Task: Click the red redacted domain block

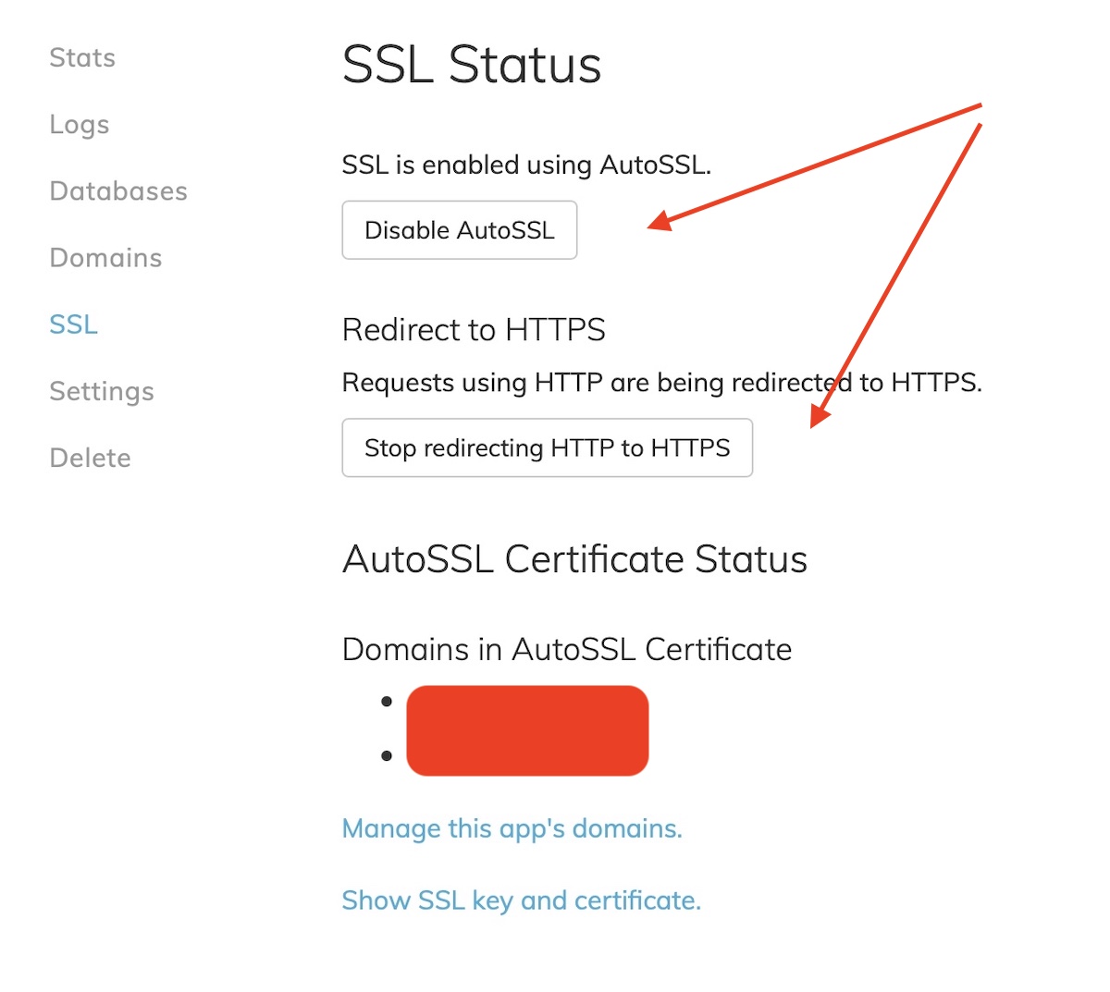Action: pos(527,730)
